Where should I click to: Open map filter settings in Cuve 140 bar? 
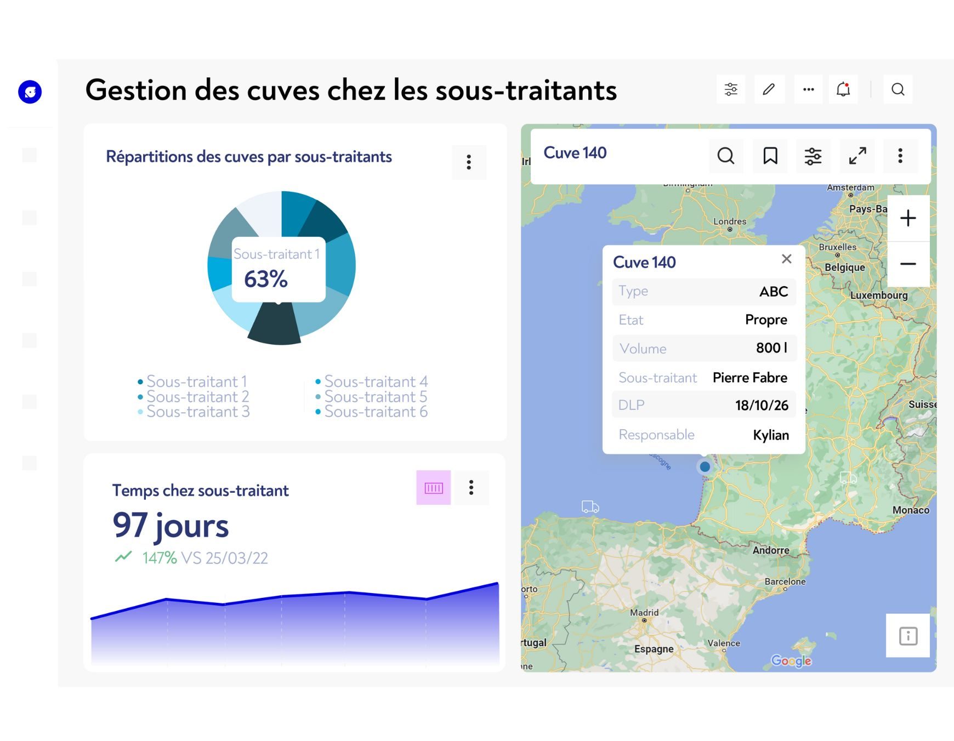(x=813, y=156)
